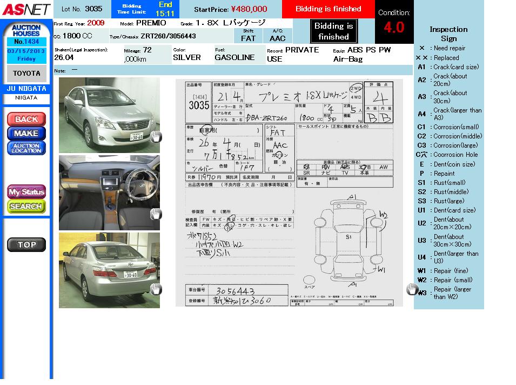Click the green SEARCH button
516x385 pixels.
pos(26,207)
